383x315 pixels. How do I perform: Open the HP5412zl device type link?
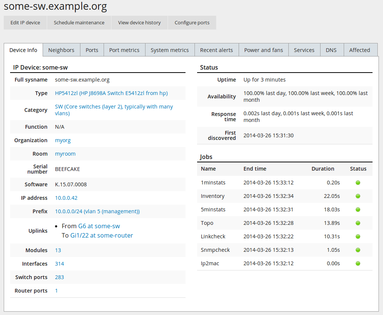pyautogui.click(x=111, y=93)
